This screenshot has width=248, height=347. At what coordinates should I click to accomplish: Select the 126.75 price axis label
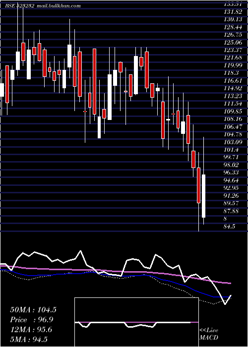pyautogui.click(x=233, y=35)
